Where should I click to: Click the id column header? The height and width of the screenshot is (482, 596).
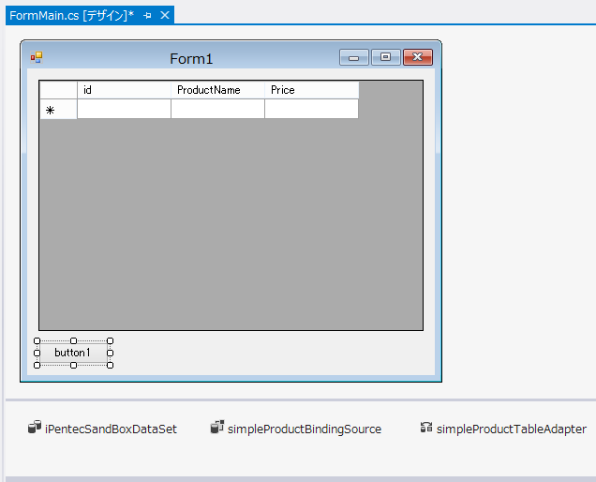click(x=124, y=90)
